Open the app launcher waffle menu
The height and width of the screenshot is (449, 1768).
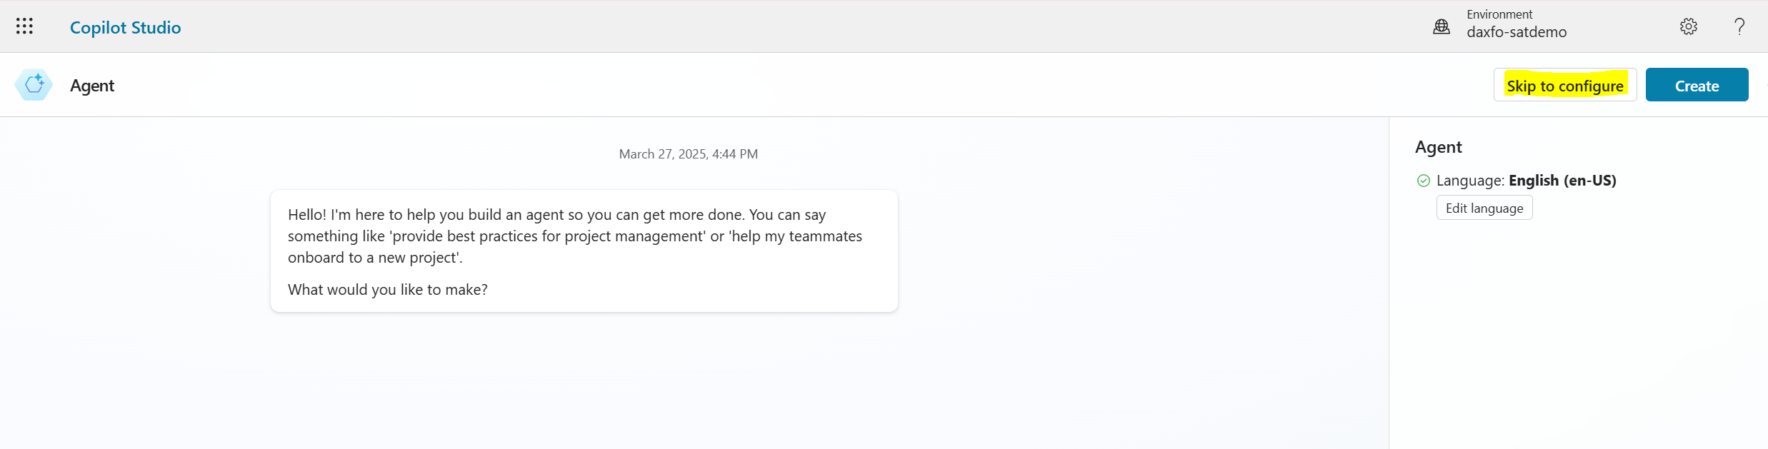[x=24, y=26]
